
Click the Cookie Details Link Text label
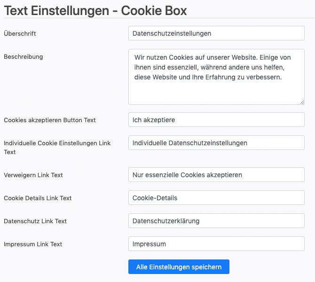tap(38, 198)
